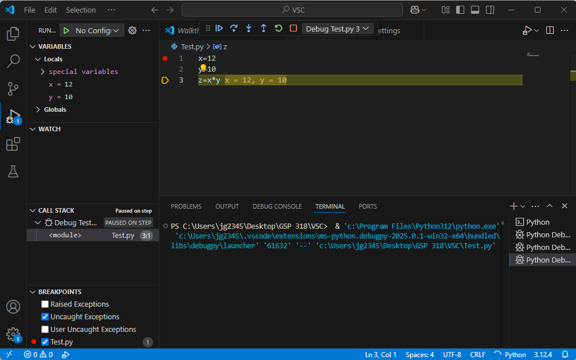Restart the debugging session
The height and width of the screenshot is (360, 576).
[x=279, y=28]
